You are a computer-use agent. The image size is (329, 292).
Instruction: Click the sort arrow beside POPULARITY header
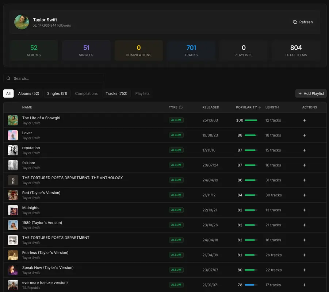pos(259,107)
